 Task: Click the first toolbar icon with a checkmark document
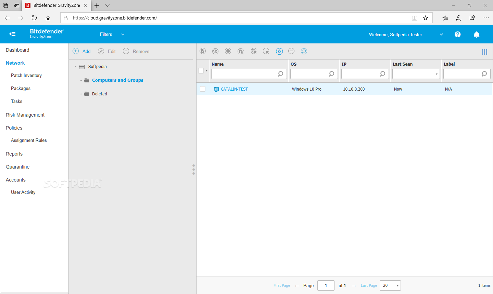click(x=203, y=51)
